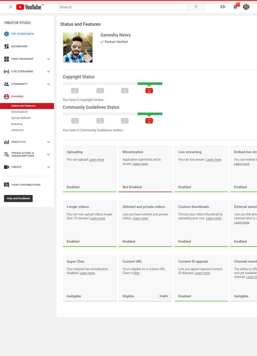
Task: Click the Community people icon
Action: [6, 84]
